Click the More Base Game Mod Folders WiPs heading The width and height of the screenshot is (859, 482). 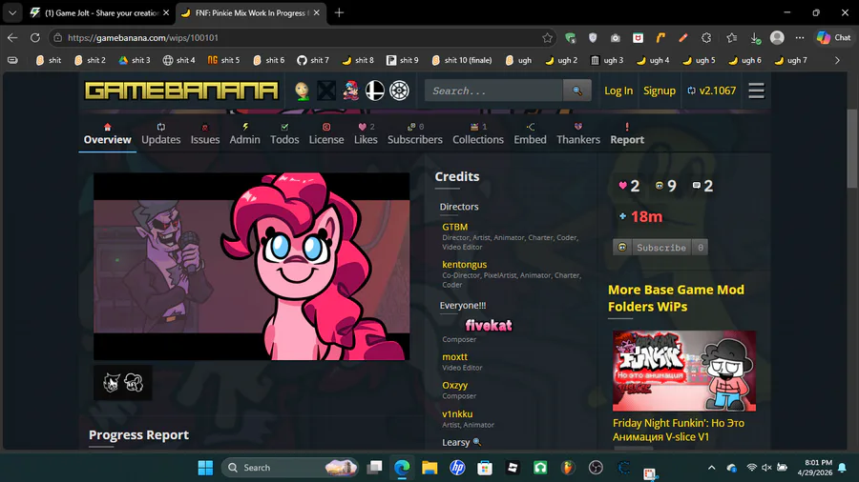[676, 298]
